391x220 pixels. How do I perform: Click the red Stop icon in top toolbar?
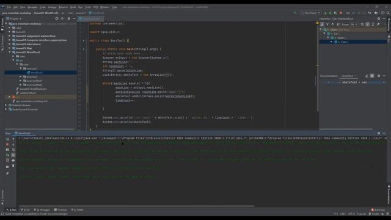click(341, 13)
